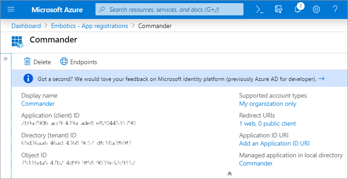Click the Microsoft Azure home title
This screenshot has height=179, width=348.
57,10
